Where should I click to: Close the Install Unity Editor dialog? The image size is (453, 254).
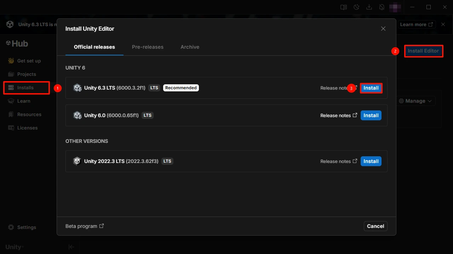tap(383, 29)
